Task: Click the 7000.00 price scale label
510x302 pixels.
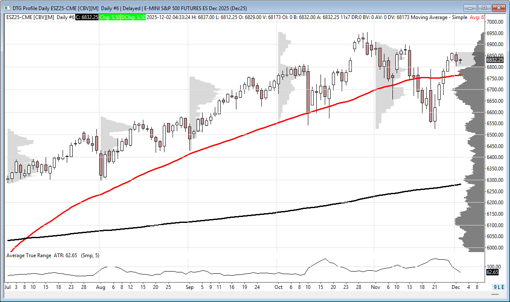Action: (x=494, y=22)
